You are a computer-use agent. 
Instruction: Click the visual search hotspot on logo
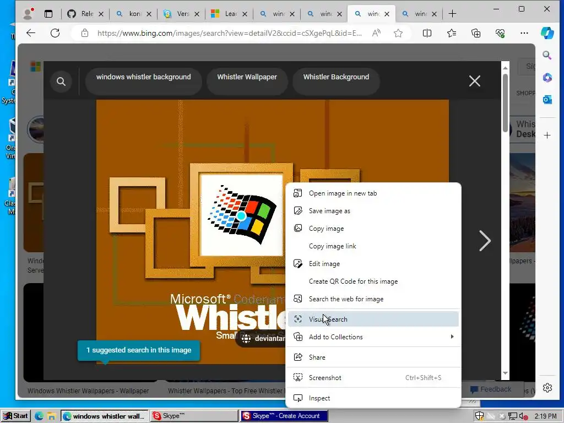click(x=241, y=216)
